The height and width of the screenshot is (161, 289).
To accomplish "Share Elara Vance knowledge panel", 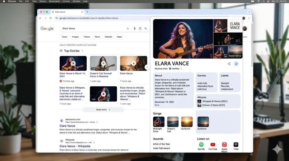I will 229,64.
